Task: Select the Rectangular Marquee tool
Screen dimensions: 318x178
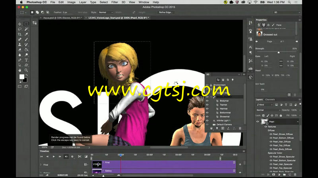Action: (x=26, y=24)
